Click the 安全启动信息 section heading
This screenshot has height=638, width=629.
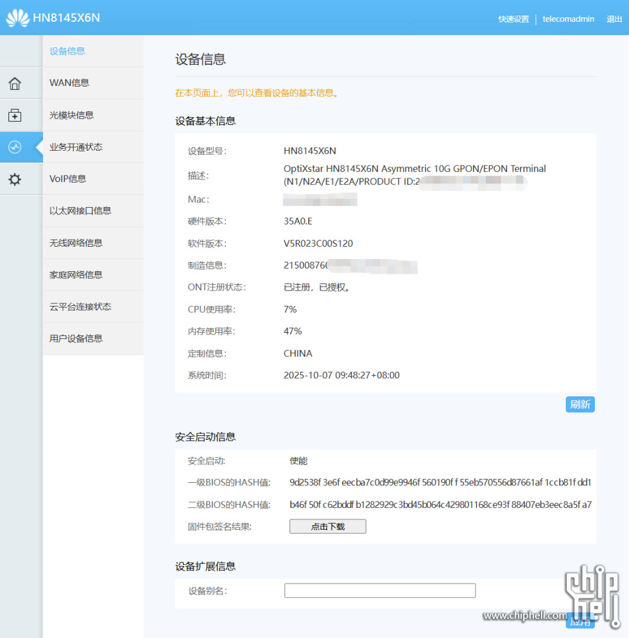pos(205,437)
